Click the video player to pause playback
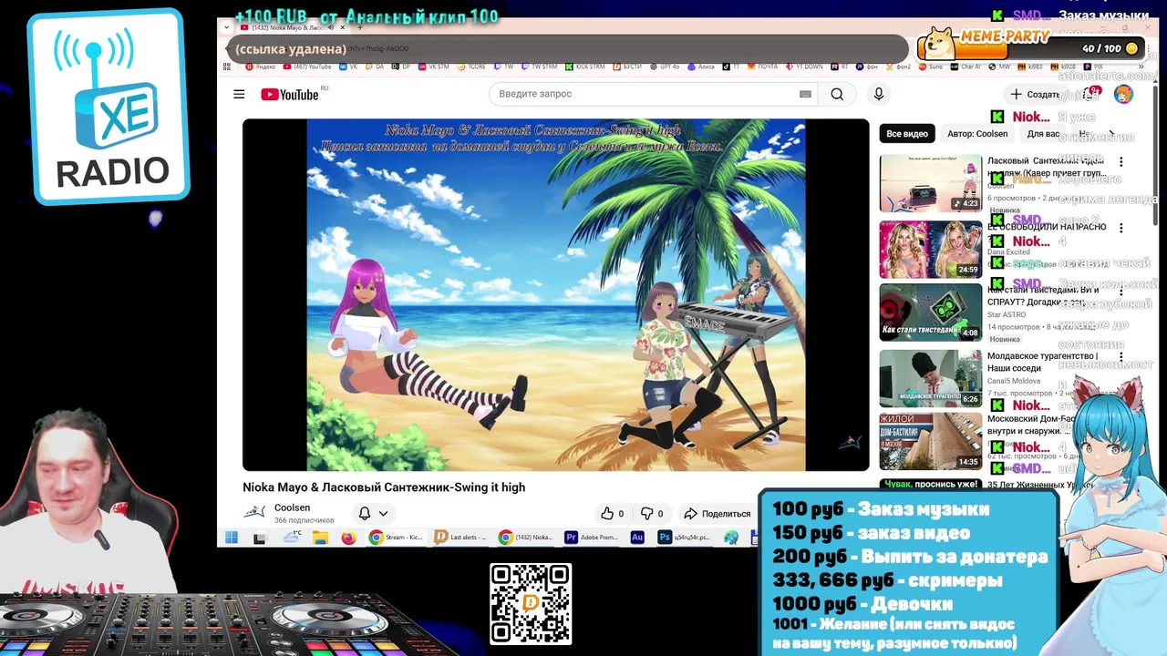Viewport: 1167px width, 656px height. (x=555, y=294)
